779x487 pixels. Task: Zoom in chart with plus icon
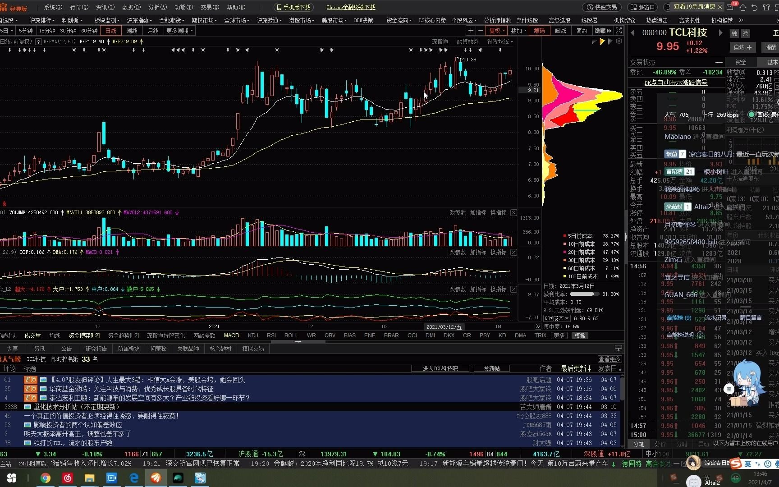pos(471,31)
